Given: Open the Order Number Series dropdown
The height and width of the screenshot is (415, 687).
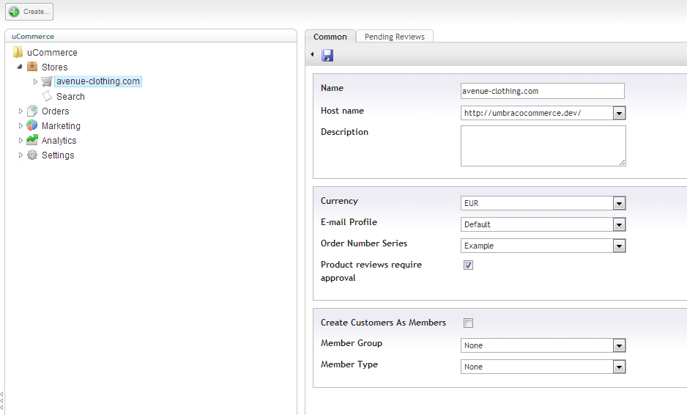Looking at the screenshot, I should pyautogui.click(x=619, y=246).
